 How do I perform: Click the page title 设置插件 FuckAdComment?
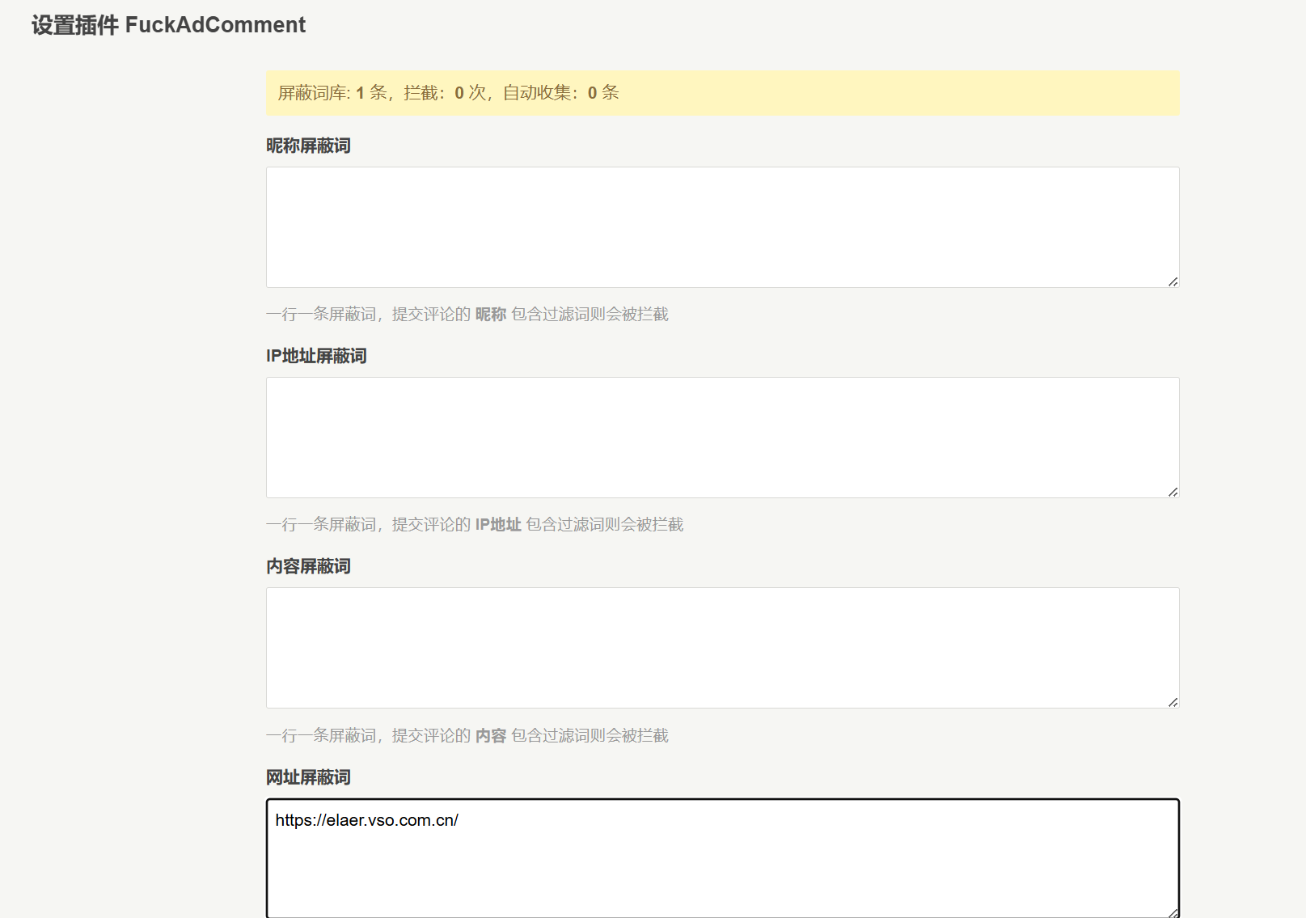168,25
